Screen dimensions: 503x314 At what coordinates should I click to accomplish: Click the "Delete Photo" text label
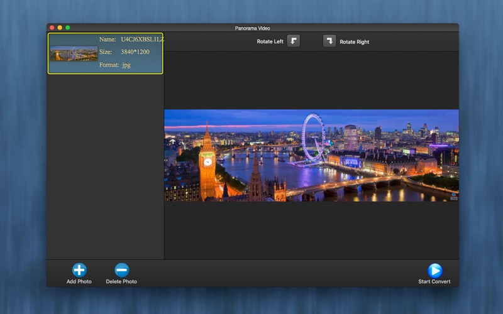(121, 281)
